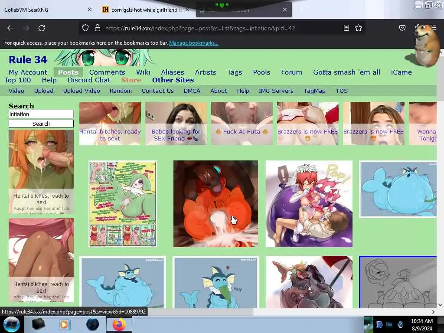This screenshot has width=444, height=333.
Task: Open the Other Sites link
Action: click(173, 80)
